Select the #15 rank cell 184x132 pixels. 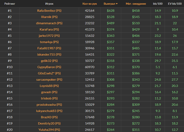[10, 98]
